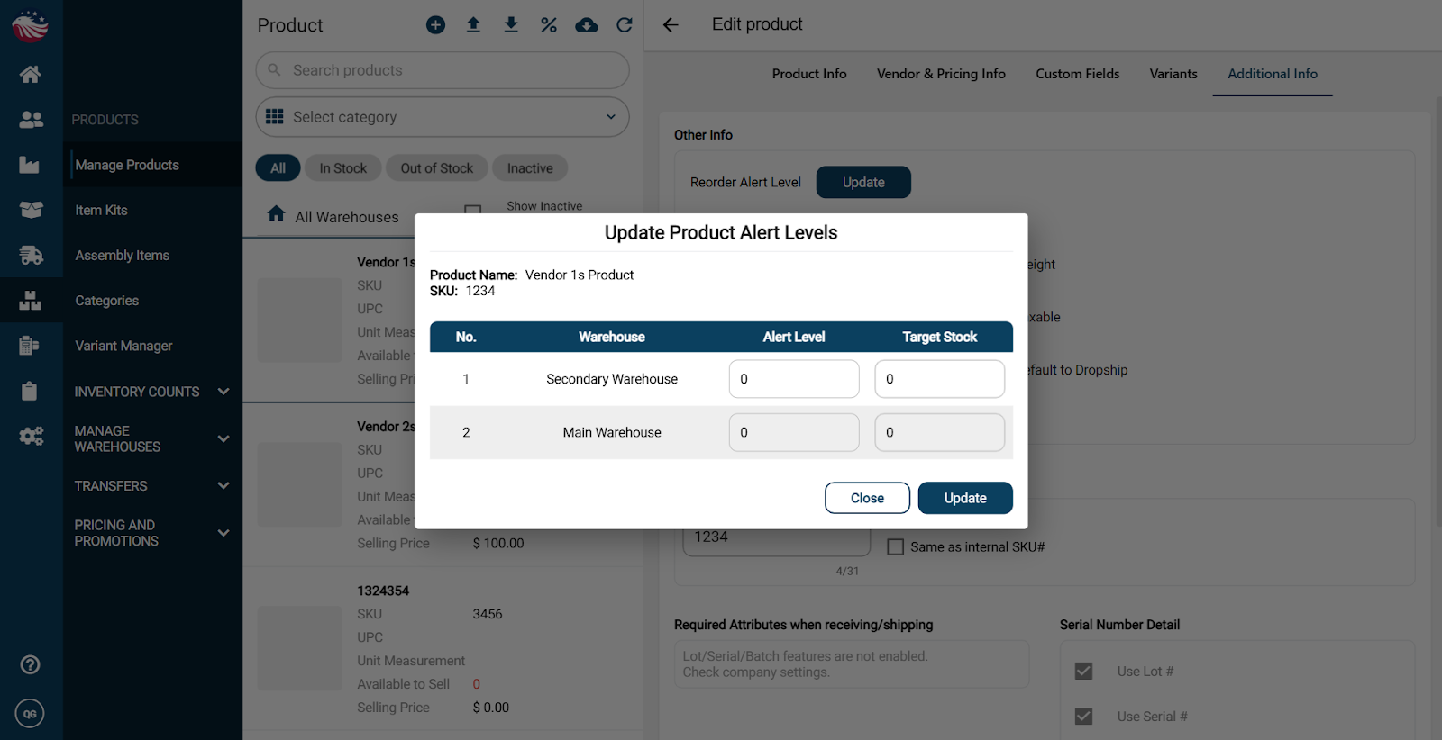
Task: Focus Main Warehouse Alert Level field
Action: coord(794,432)
